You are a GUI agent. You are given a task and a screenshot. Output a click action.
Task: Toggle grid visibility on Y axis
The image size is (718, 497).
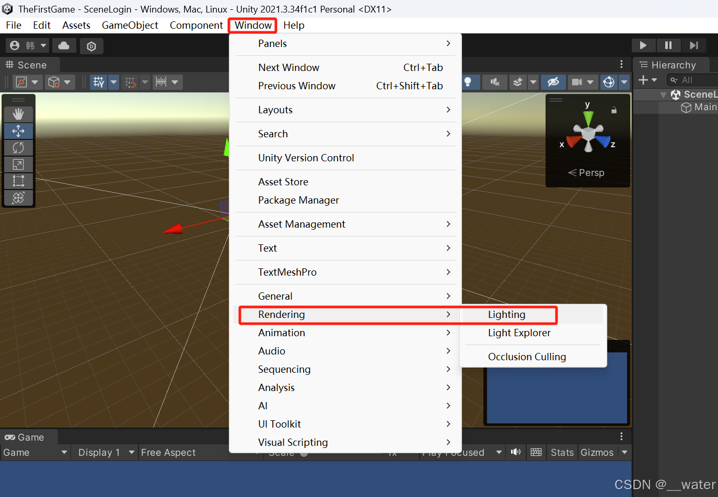click(x=99, y=82)
